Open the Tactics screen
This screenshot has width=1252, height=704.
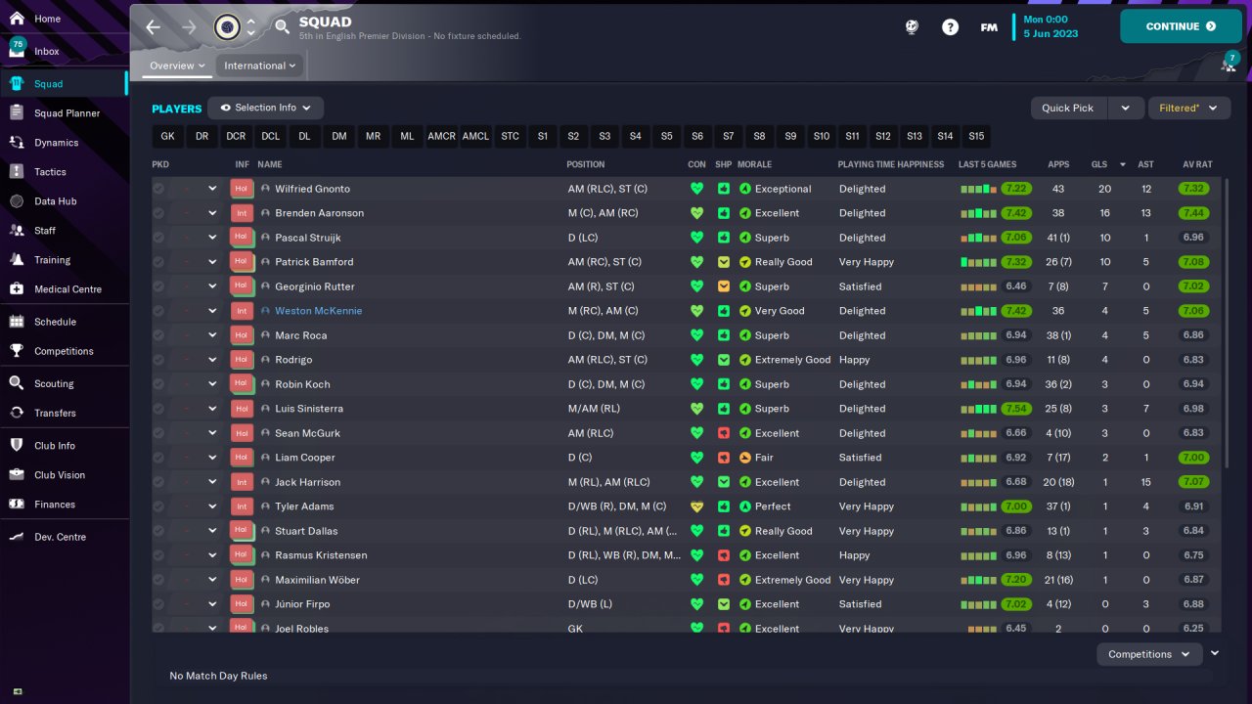point(64,172)
